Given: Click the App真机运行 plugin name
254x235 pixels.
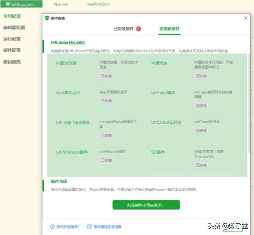Looking at the screenshot, I should [x=68, y=93].
